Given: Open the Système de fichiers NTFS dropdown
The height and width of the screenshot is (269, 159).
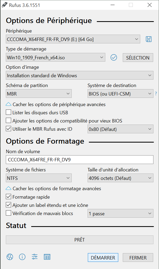Looking at the screenshot, I should 39,178.
